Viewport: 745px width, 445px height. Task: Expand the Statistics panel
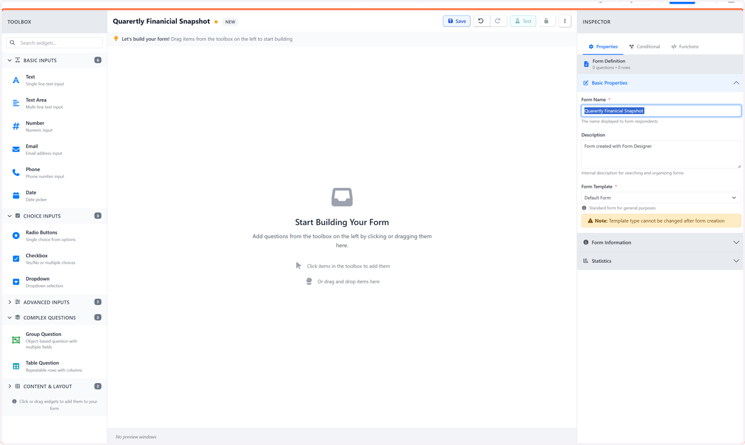(659, 261)
